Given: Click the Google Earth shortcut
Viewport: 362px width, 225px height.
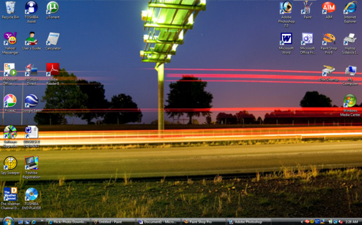Looking at the screenshot, I should point(32,104).
